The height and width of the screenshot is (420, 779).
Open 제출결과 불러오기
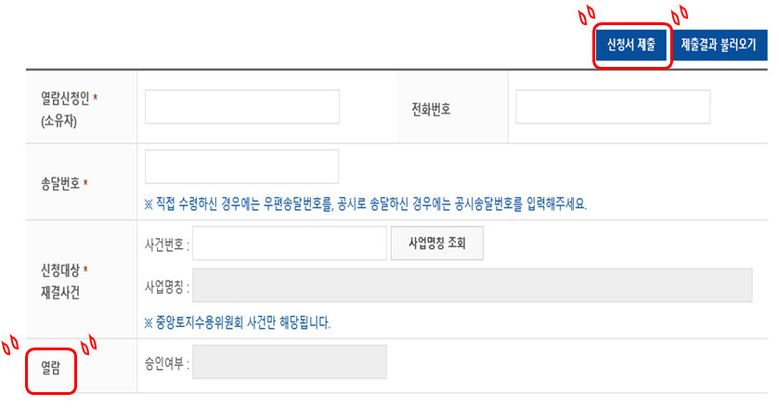(719, 45)
